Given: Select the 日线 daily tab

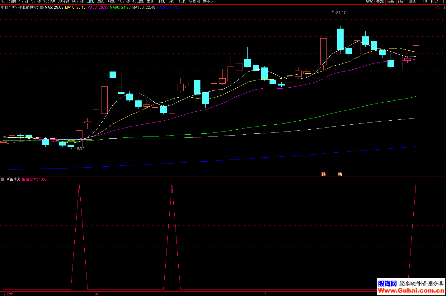Looking at the screenshot, I should tap(90, 2).
